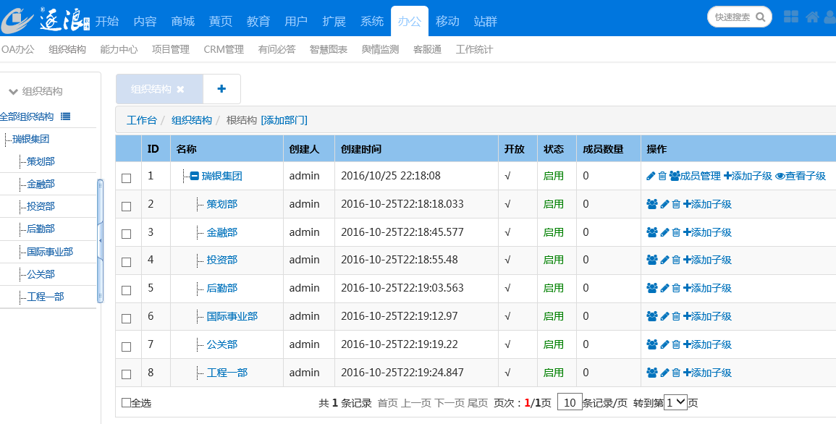The width and height of the screenshot is (836, 424).
Task: Open members icon in 后勤部 row
Action: coord(651,288)
